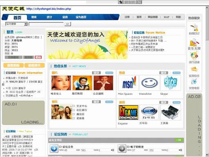Tick the 魔法信 checkbox
Viewport: 209px width, 157px height.
73,114
